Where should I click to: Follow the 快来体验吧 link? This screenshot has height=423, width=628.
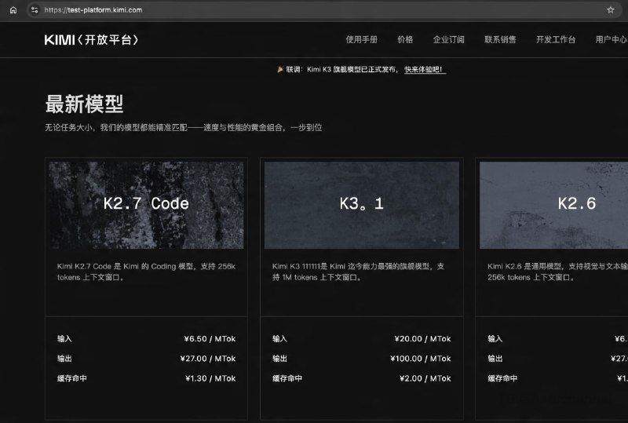(425, 70)
